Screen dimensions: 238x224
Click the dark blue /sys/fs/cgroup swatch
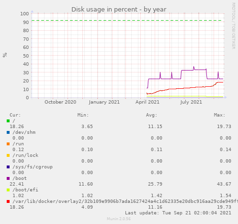(8, 167)
